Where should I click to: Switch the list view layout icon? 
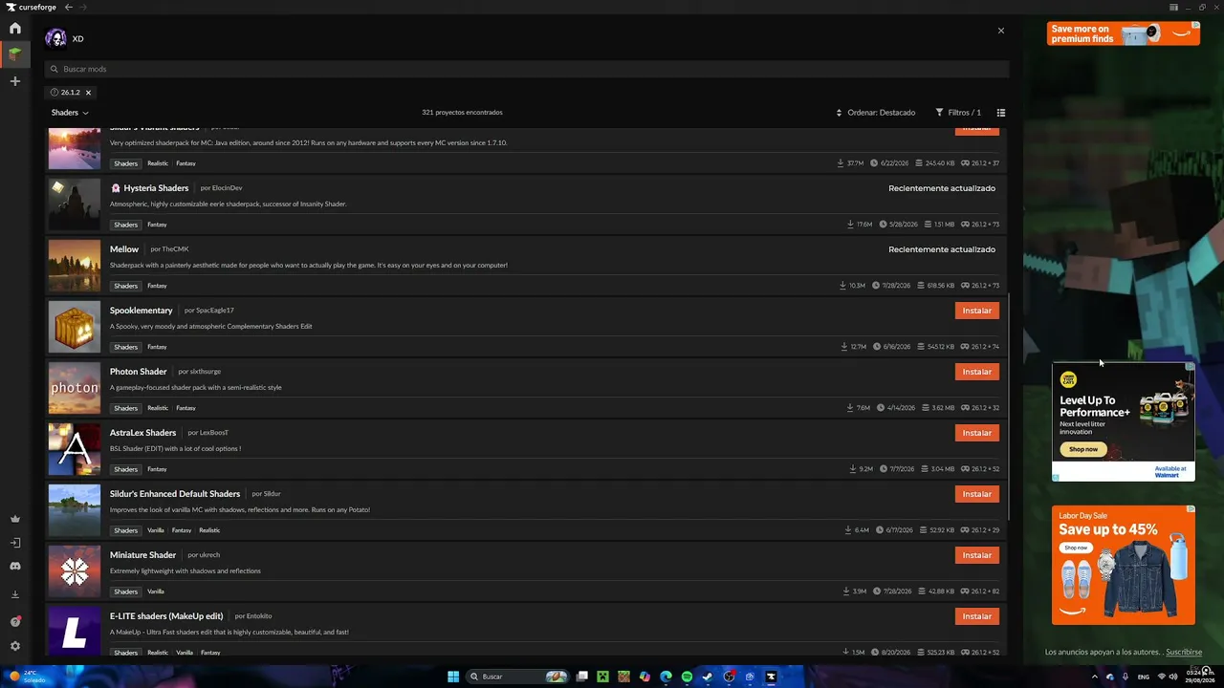click(1001, 113)
